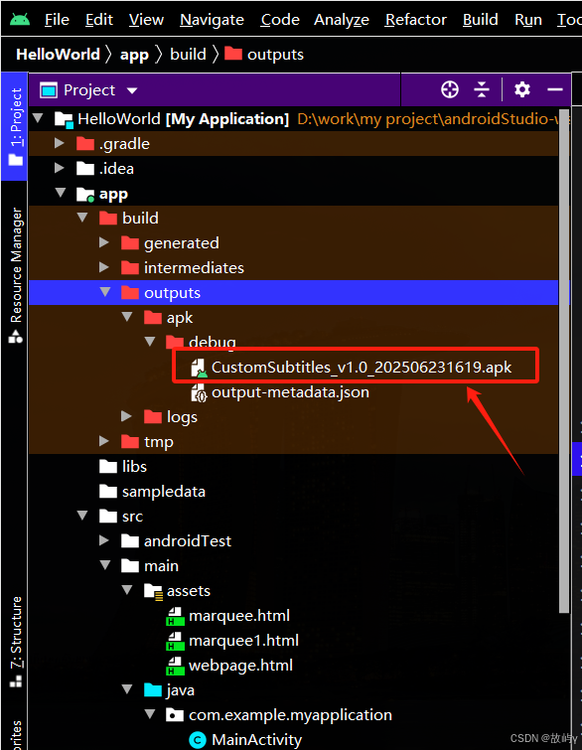Click build in the breadcrumb bar

(188, 54)
